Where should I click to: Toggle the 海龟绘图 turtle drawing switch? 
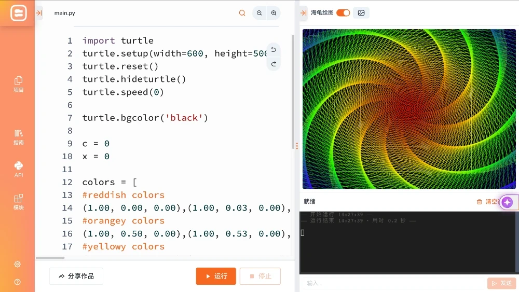click(x=343, y=13)
